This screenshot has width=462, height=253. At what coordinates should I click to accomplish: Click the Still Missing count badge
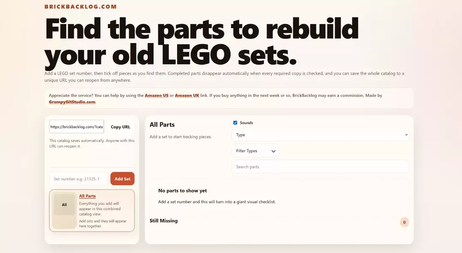(404, 222)
